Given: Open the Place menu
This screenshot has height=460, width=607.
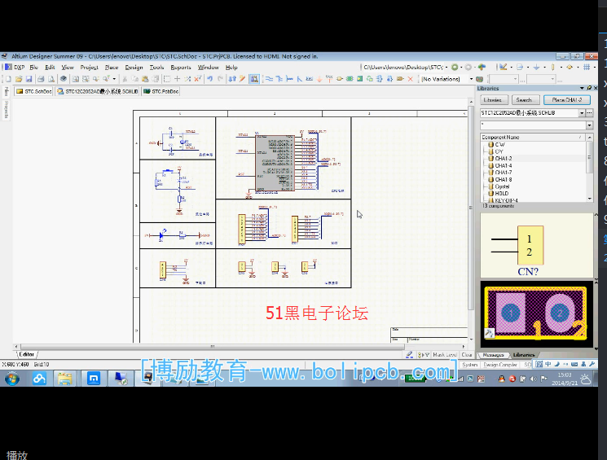Looking at the screenshot, I should pos(112,68).
